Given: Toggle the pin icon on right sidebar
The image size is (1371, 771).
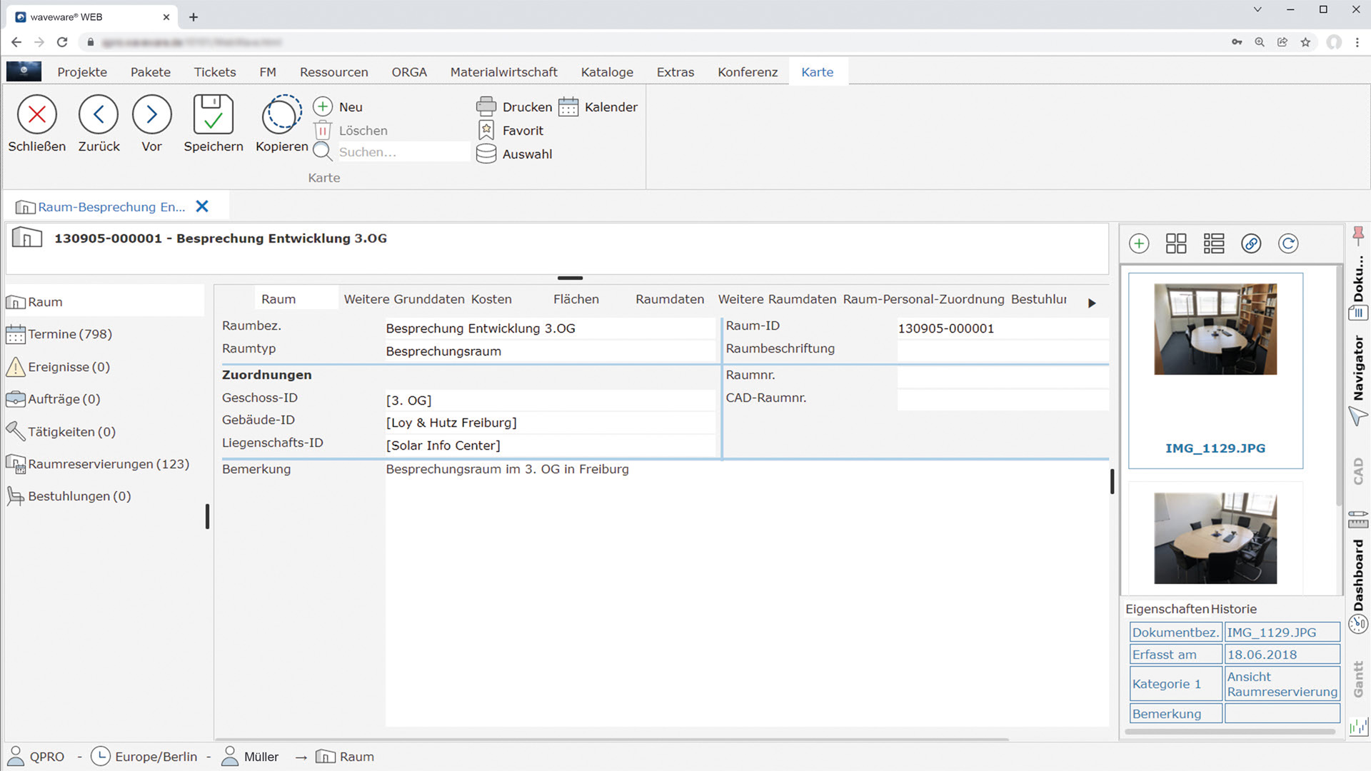Looking at the screenshot, I should tap(1358, 234).
